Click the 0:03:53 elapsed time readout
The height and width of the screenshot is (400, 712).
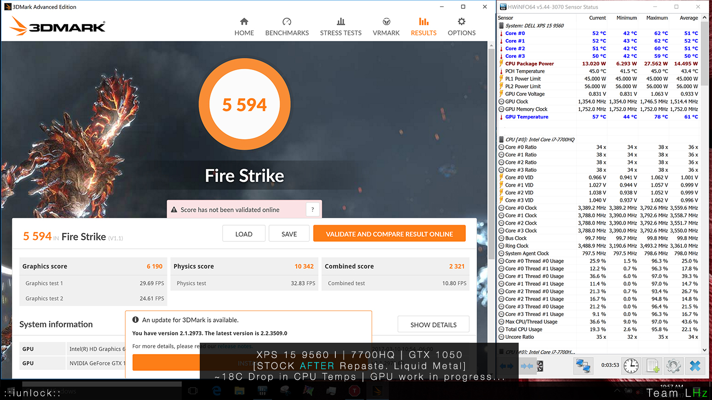pyautogui.click(x=610, y=366)
